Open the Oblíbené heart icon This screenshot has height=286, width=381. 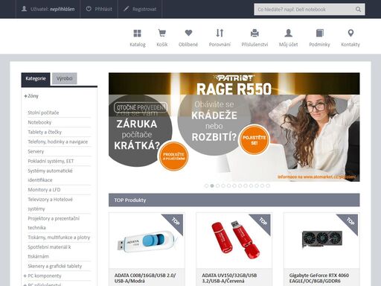(188, 33)
